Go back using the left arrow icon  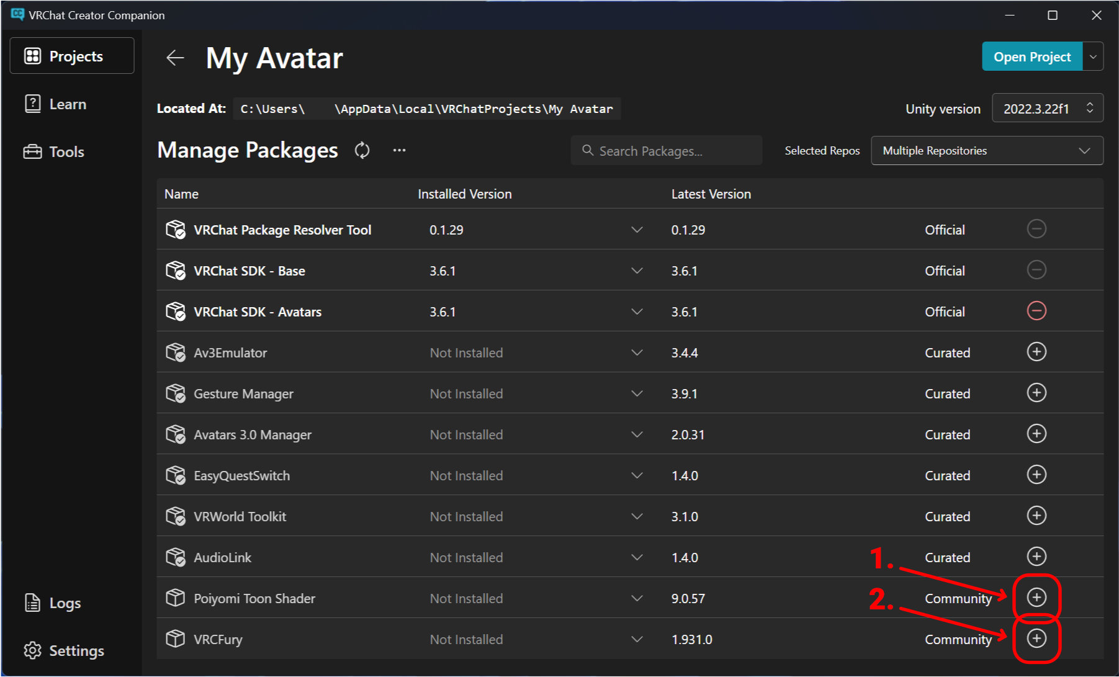point(175,58)
